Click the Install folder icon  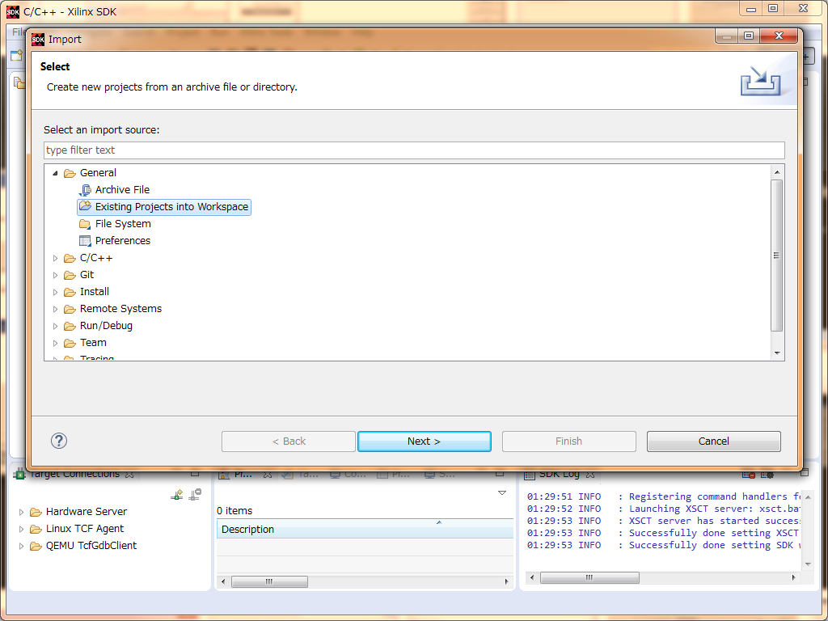click(70, 292)
